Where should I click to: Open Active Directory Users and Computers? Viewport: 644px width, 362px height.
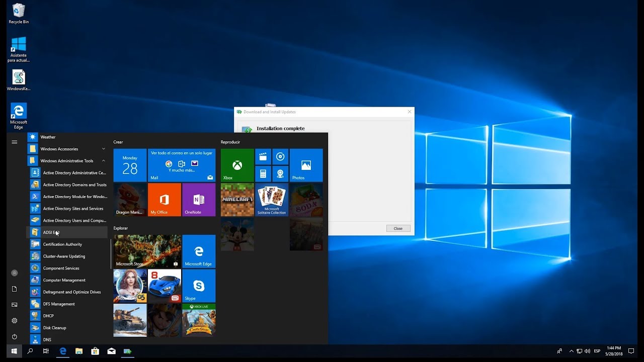[x=67, y=220]
